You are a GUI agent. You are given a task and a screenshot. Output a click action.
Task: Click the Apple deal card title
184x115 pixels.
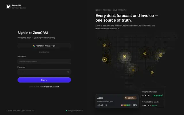point(100,98)
